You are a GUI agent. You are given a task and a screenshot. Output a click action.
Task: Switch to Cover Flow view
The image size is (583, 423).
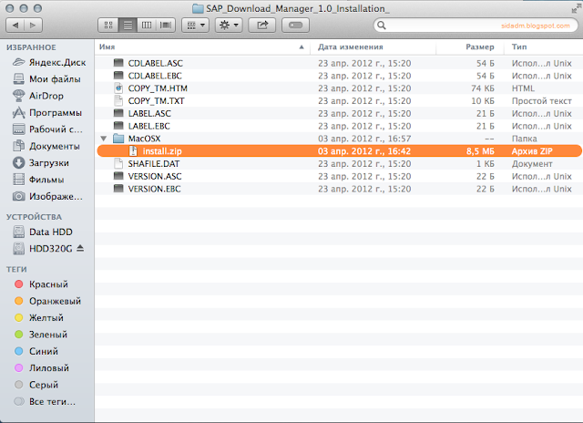(166, 26)
